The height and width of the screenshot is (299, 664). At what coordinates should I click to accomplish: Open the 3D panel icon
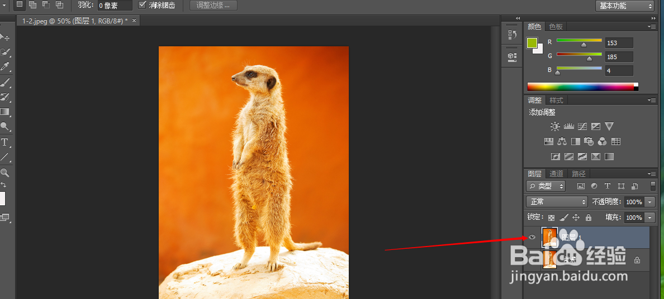tap(511, 57)
